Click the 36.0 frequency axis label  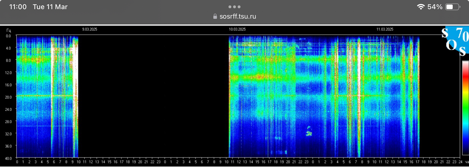pyautogui.click(x=8, y=146)
